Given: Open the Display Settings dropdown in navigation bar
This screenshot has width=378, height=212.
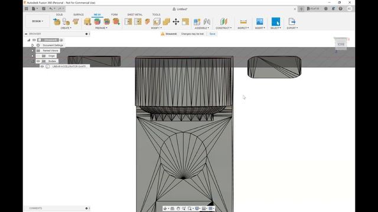Looking at the screenshot, I should tap(197, 208).
